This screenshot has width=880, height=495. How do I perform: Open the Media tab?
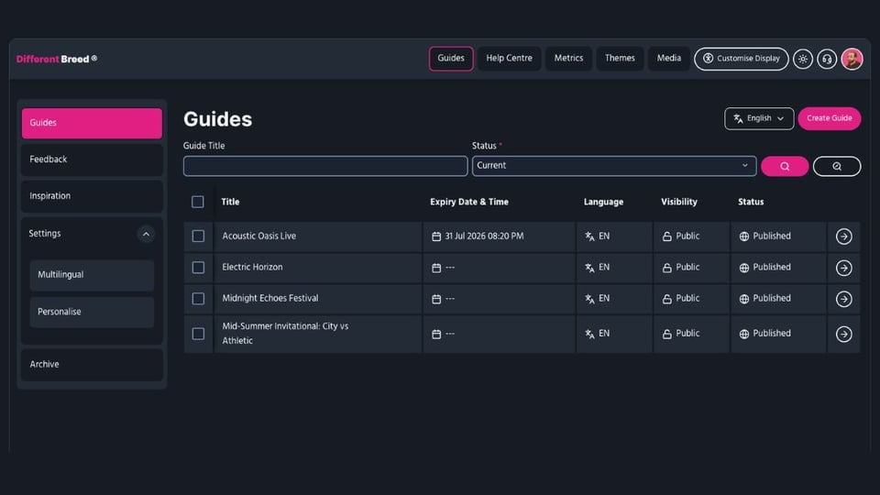pyautogui.click(x=668, y=59)
